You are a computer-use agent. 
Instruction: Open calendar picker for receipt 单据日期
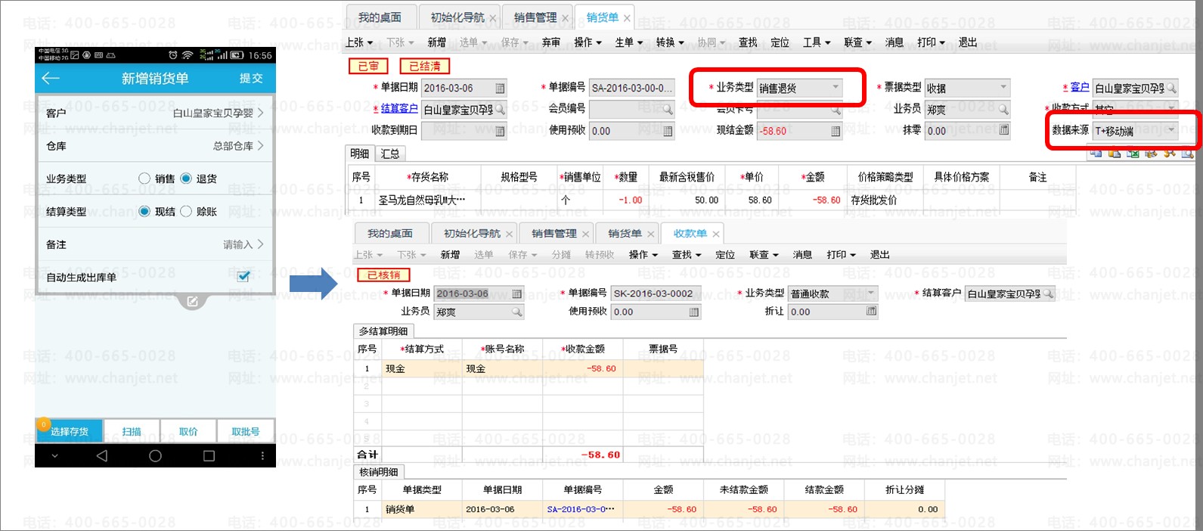pos(517,293)
